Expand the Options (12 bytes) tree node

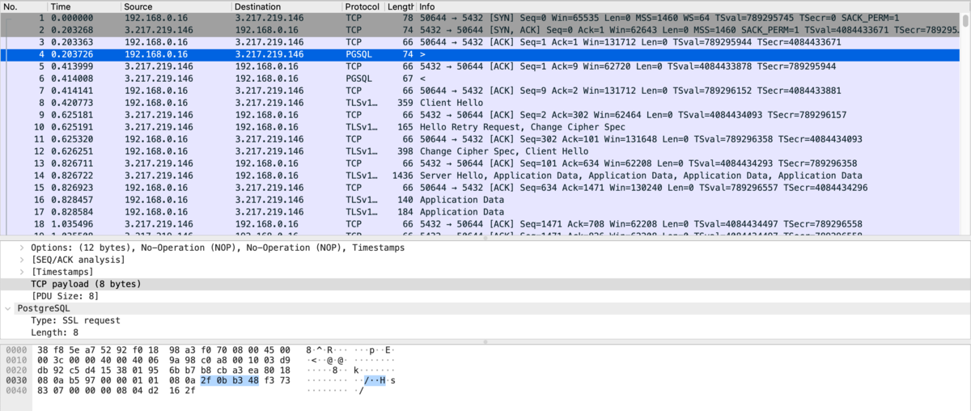point(22,248)
